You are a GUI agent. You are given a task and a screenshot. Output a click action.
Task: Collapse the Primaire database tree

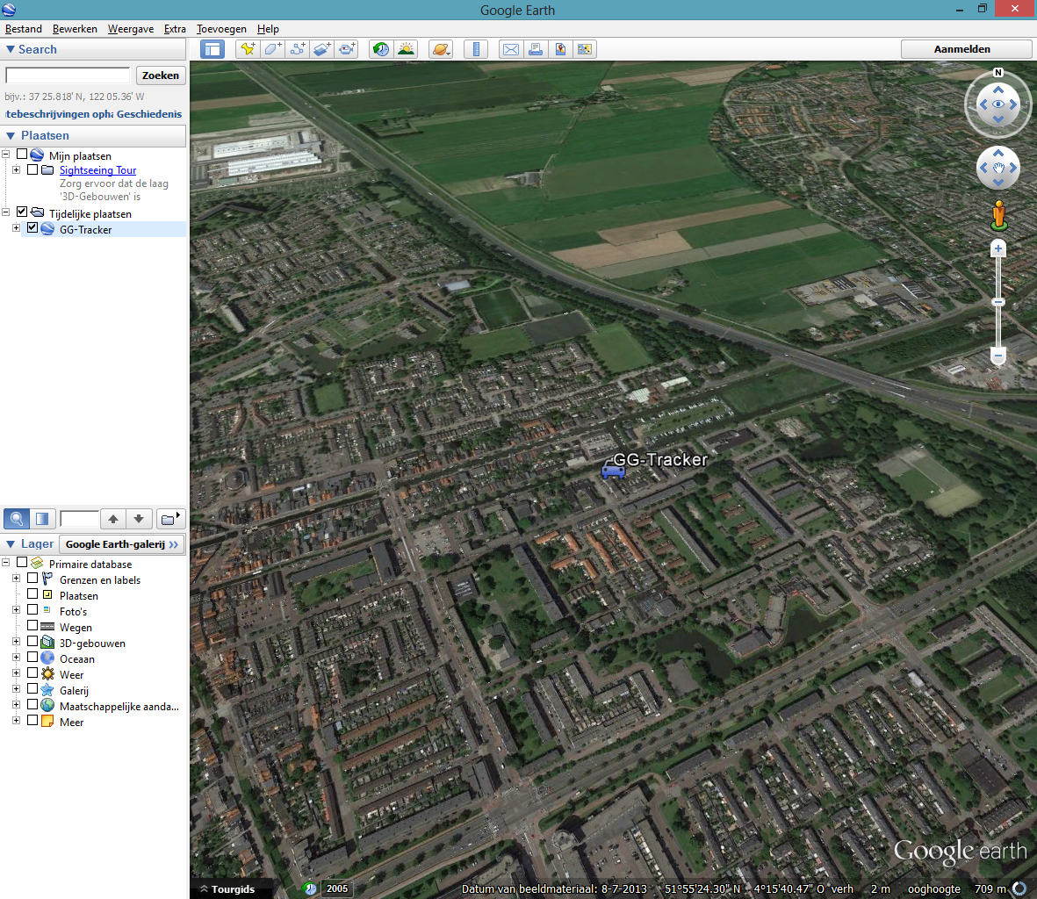pos(4,564)
